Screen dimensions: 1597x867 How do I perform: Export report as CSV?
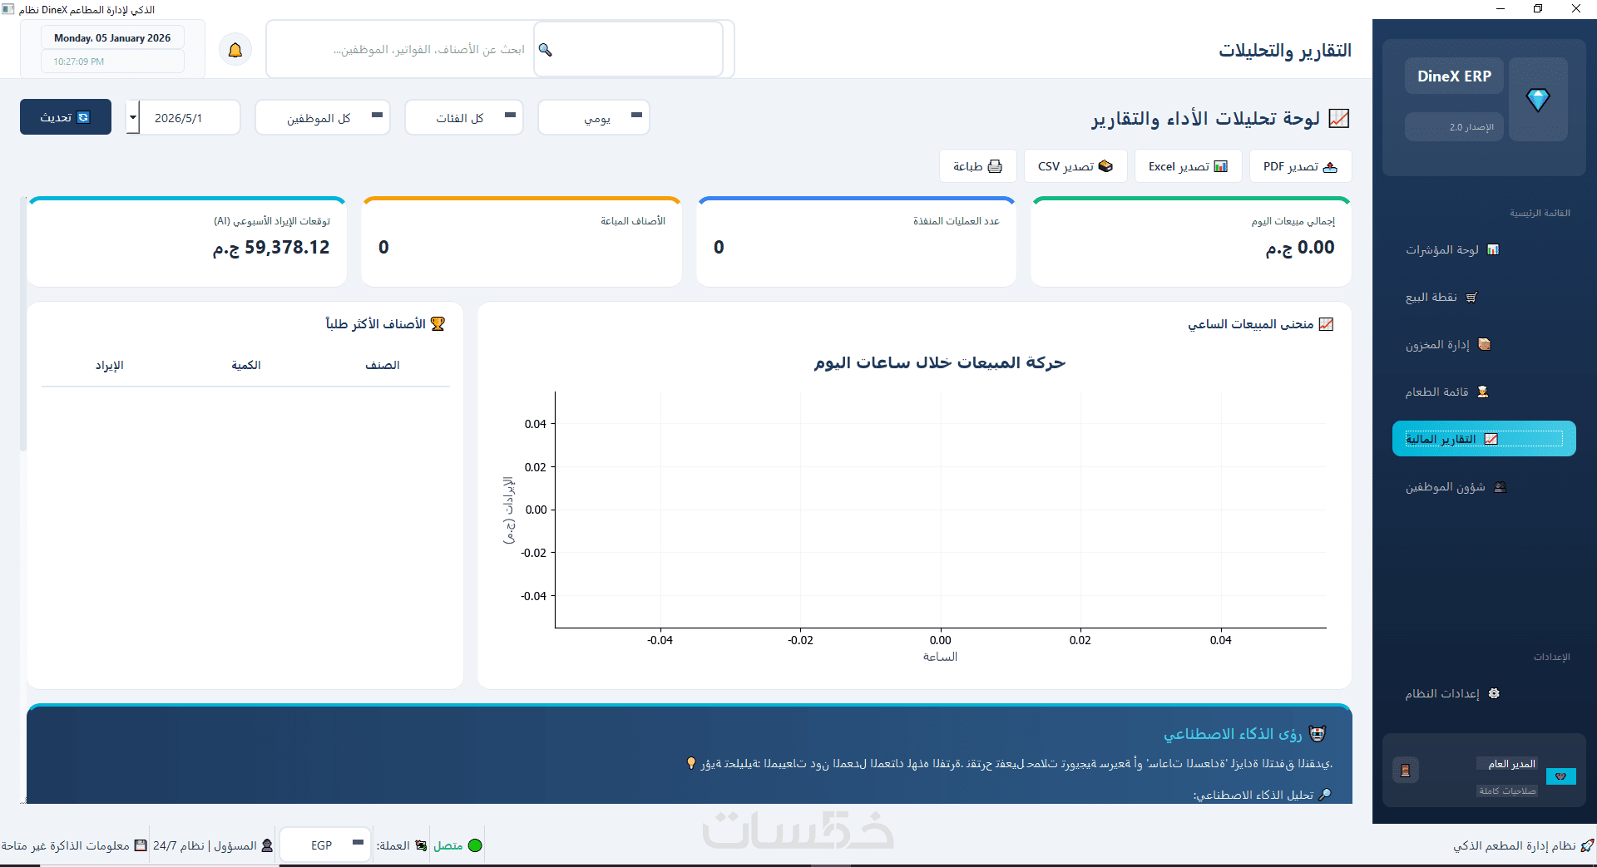[x=1075, y=166]
